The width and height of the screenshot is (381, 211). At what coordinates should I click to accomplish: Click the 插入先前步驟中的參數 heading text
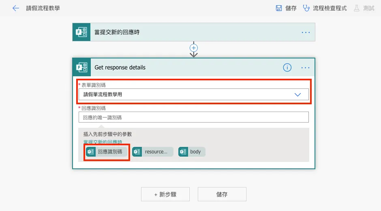click(107, 134)
